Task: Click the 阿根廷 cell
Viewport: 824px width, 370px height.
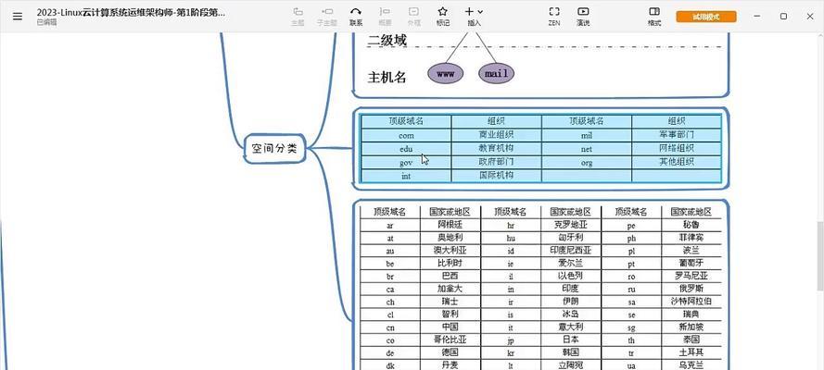Action: 450,225
